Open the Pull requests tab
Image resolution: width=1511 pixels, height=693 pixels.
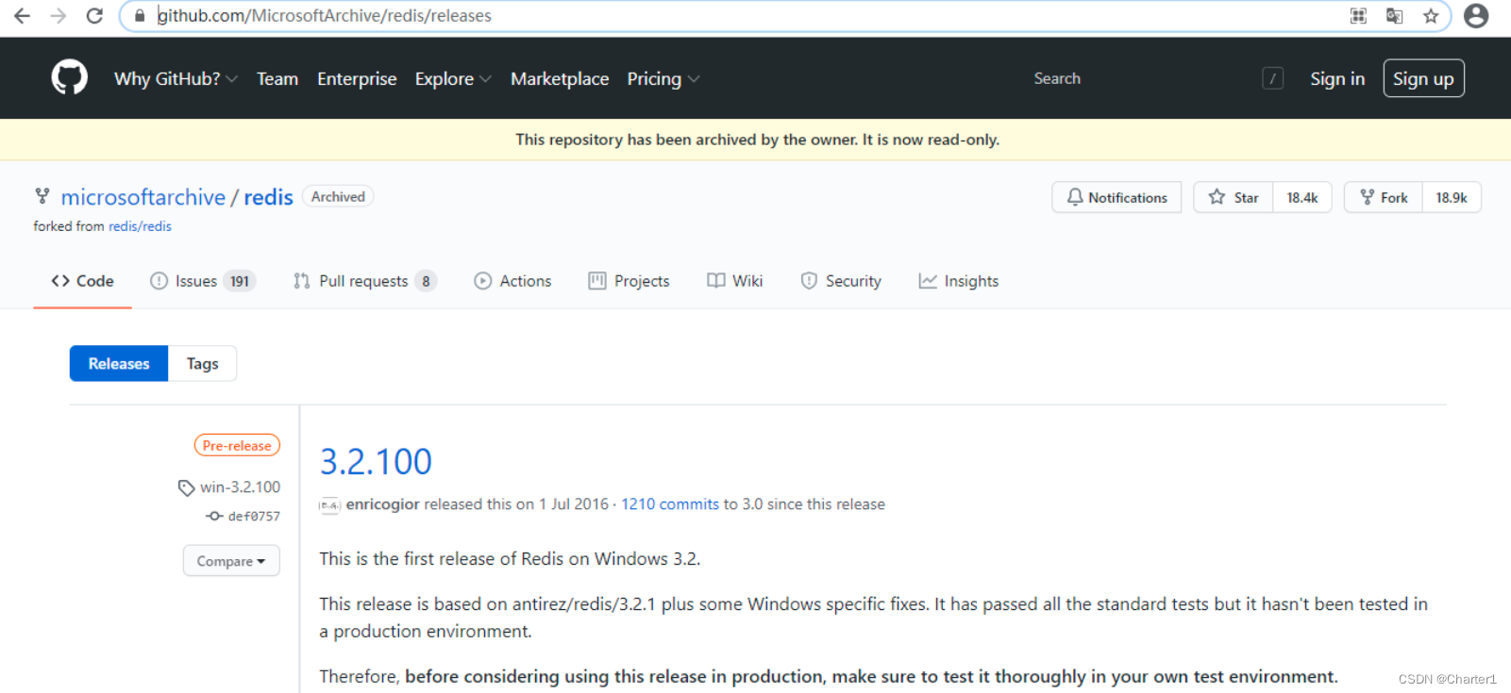pyautogui.click(x=364, y=281)
